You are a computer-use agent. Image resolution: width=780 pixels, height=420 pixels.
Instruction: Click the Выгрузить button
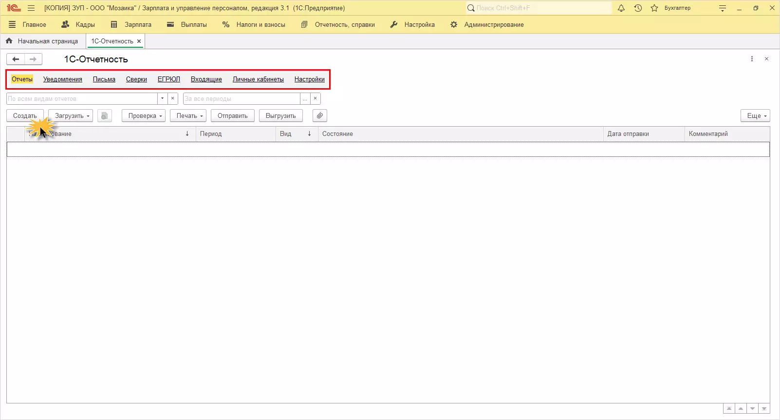point(281,116)
